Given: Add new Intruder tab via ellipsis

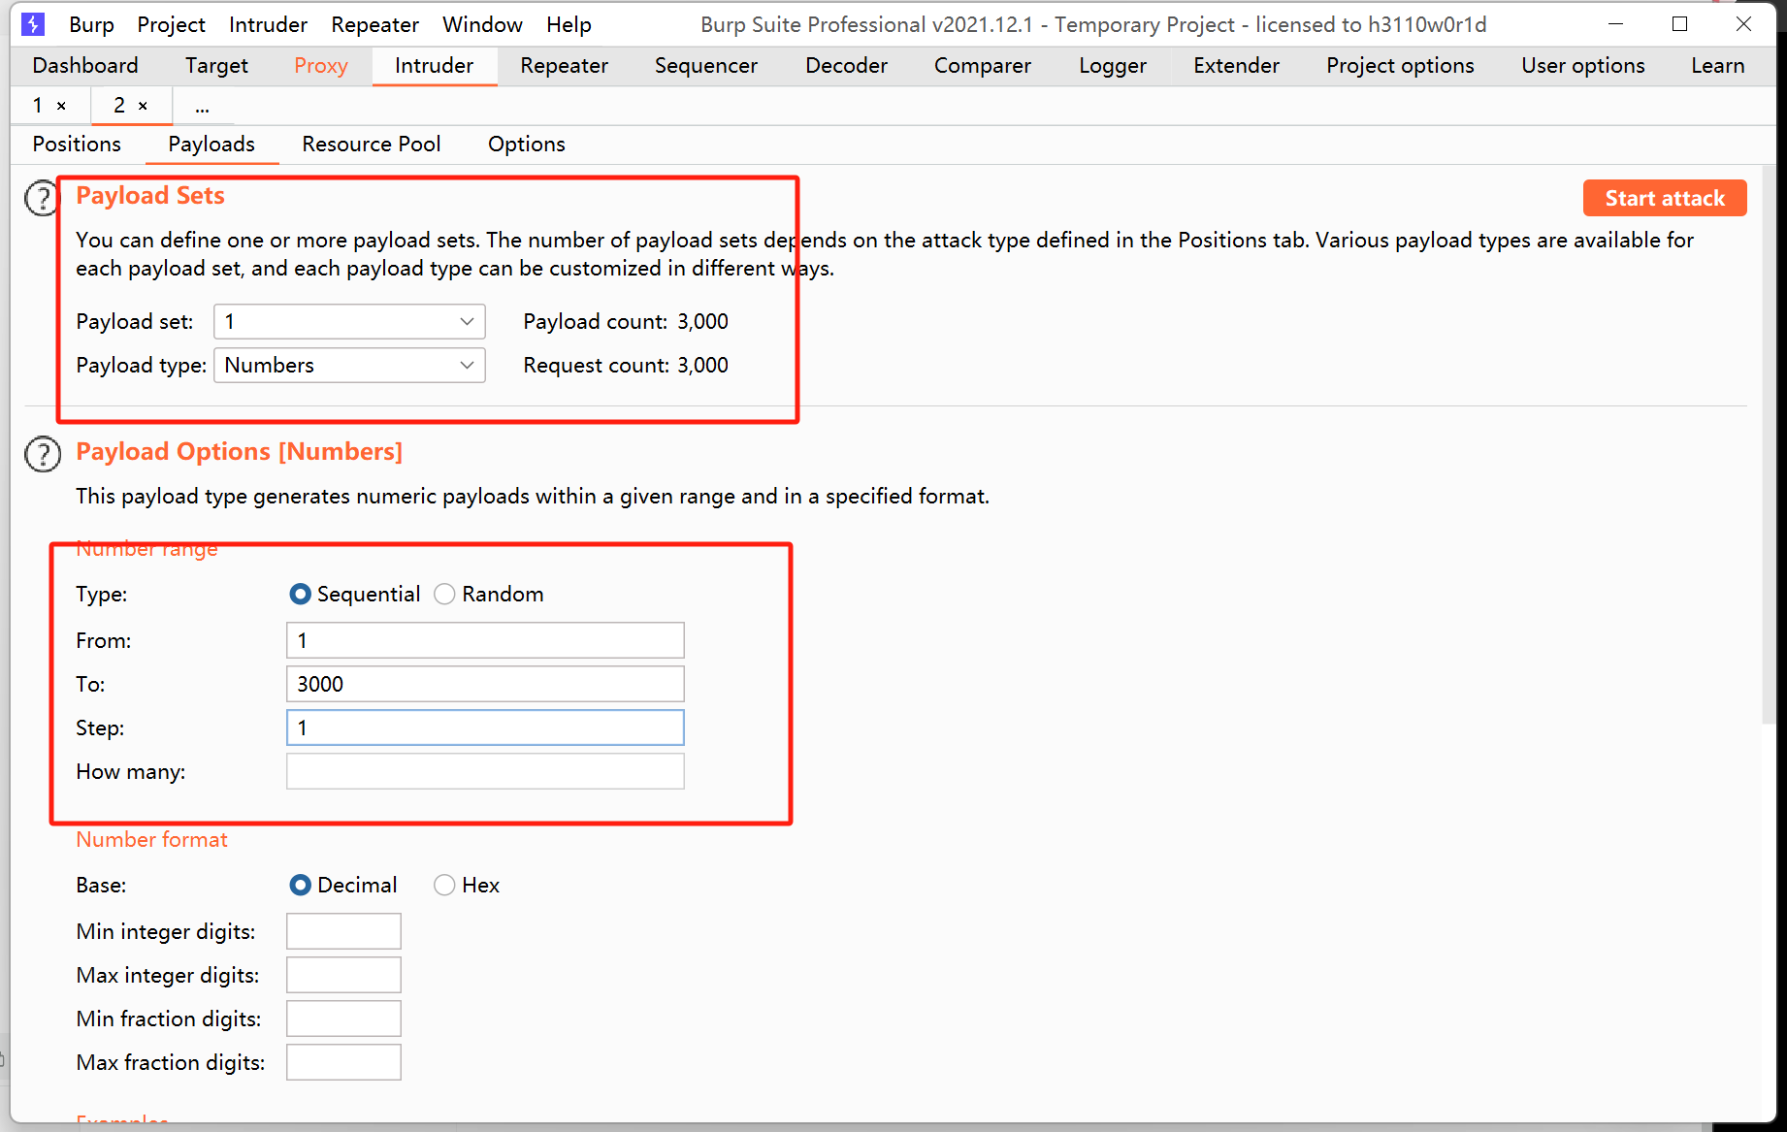Looking at the screenshot, I should click(202, 106).
